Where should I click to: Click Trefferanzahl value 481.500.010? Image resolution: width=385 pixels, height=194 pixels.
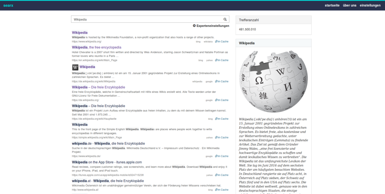click(x=247, y=29)
